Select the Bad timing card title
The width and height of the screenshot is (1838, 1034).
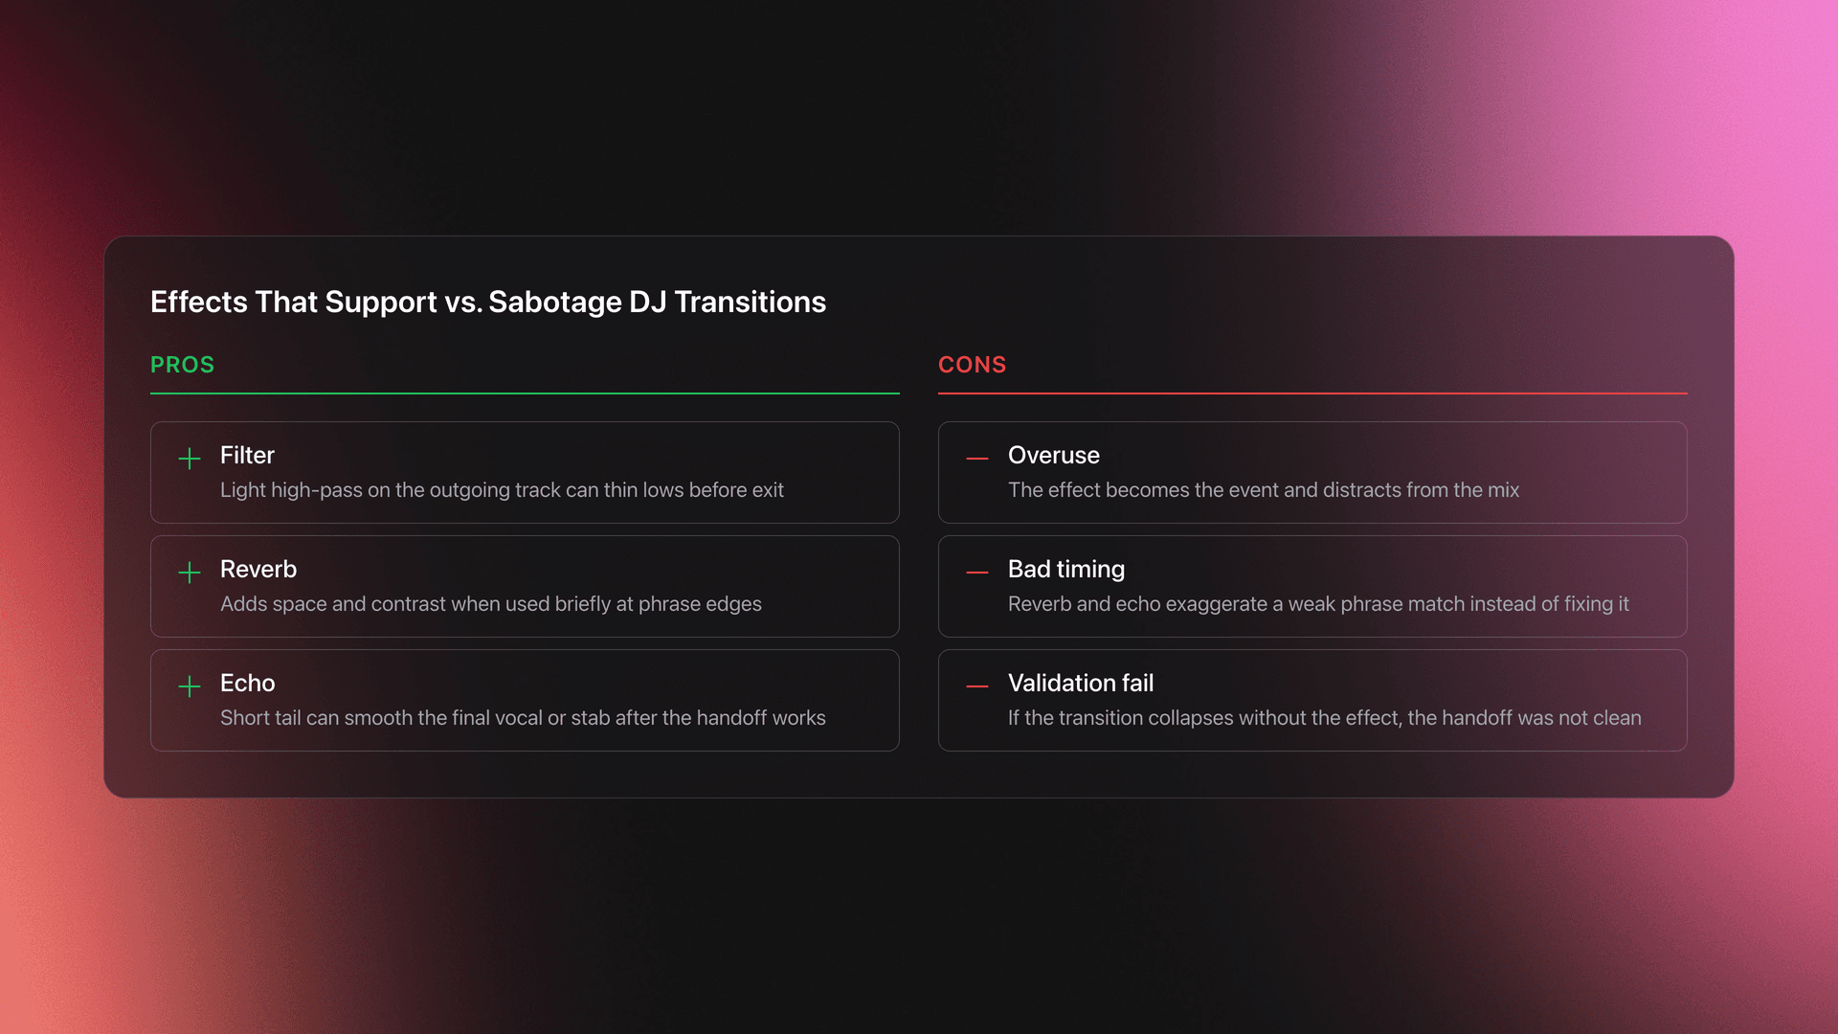[x=1065, y=569]
